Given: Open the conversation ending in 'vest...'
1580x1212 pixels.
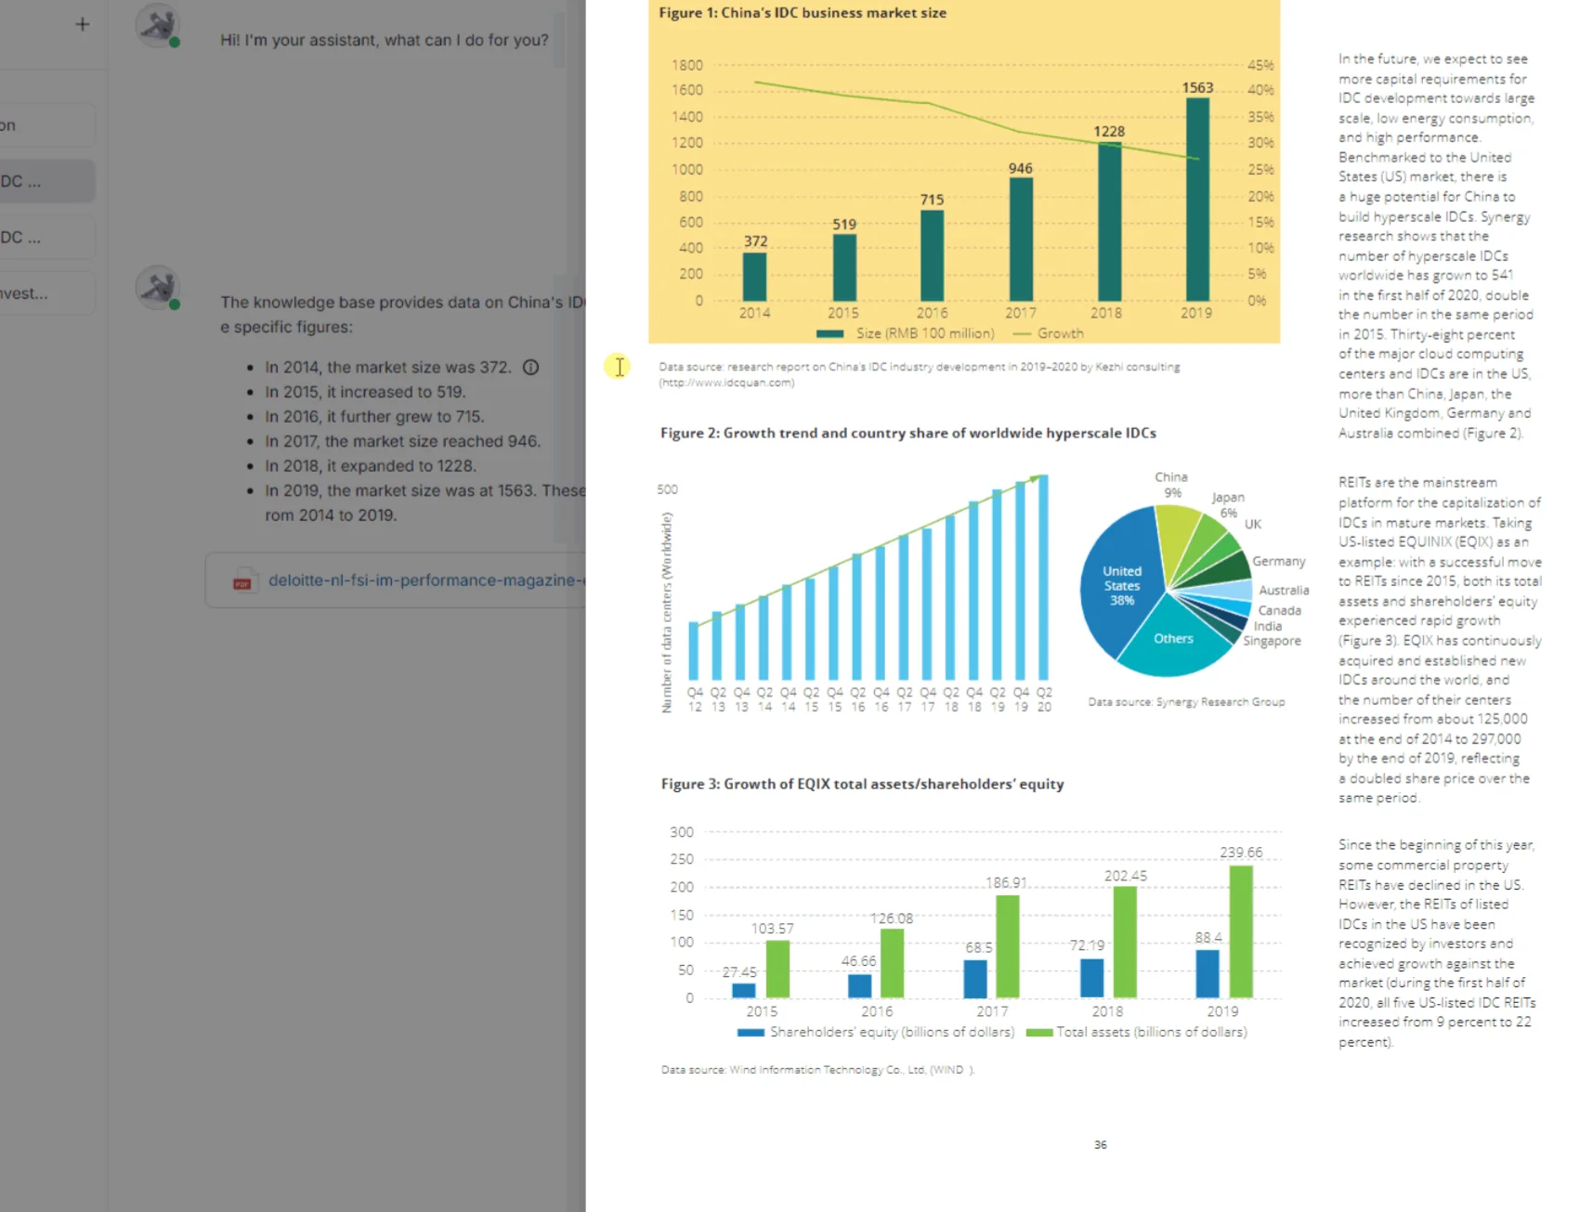Looking at the screenshot, I should (x=45, y=293).
